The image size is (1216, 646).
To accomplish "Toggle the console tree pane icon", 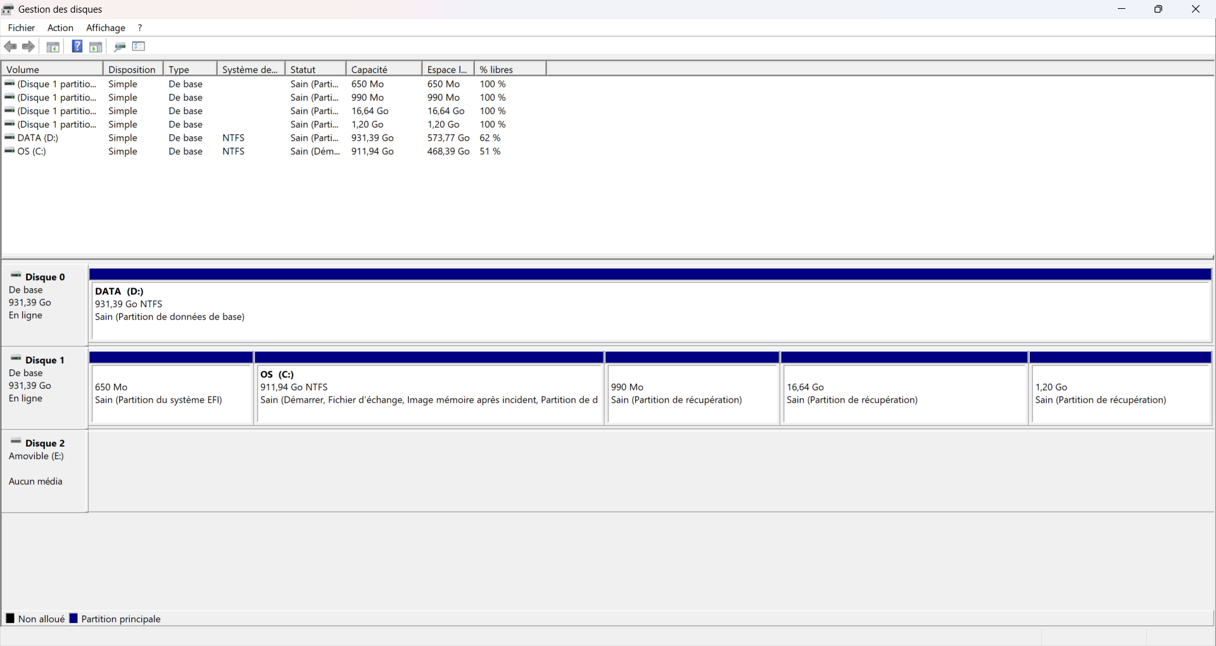I will (53, 46).
